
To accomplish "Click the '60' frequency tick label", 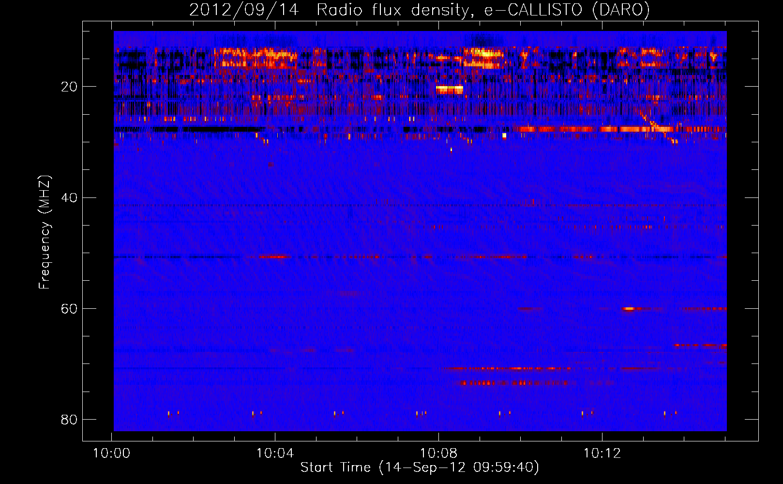I will (x=69, y=308).
